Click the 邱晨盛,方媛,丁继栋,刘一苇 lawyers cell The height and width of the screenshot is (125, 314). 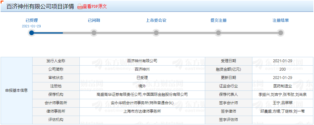point(282,111)
